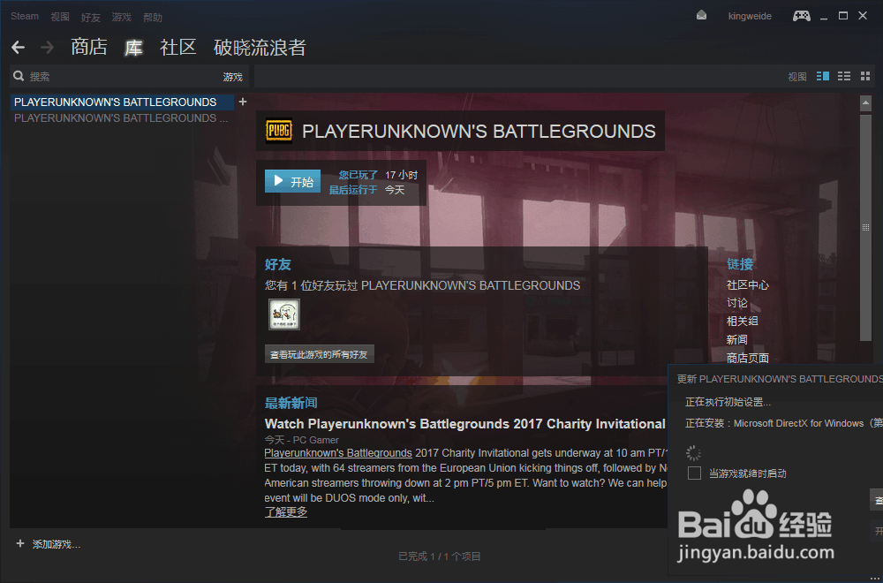Open the 商店页面 link
Viewport: 883px width, 583px height.
point(747,358)
